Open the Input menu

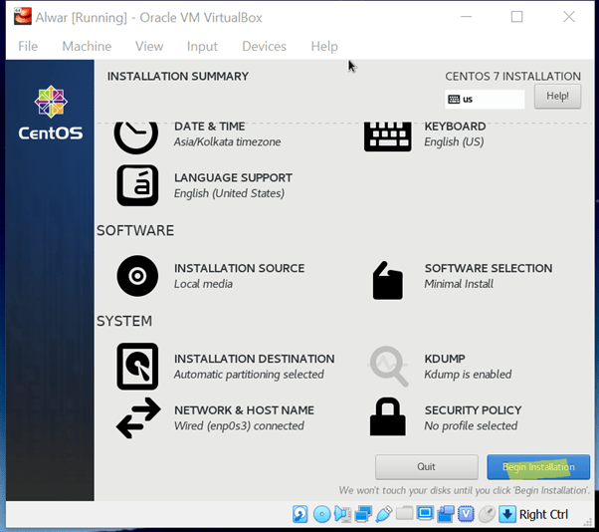pos(202,46)
